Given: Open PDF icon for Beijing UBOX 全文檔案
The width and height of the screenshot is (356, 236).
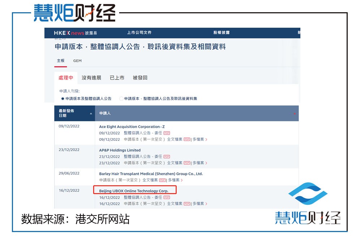Looking at the screenshot, I should tap(187, 204).
